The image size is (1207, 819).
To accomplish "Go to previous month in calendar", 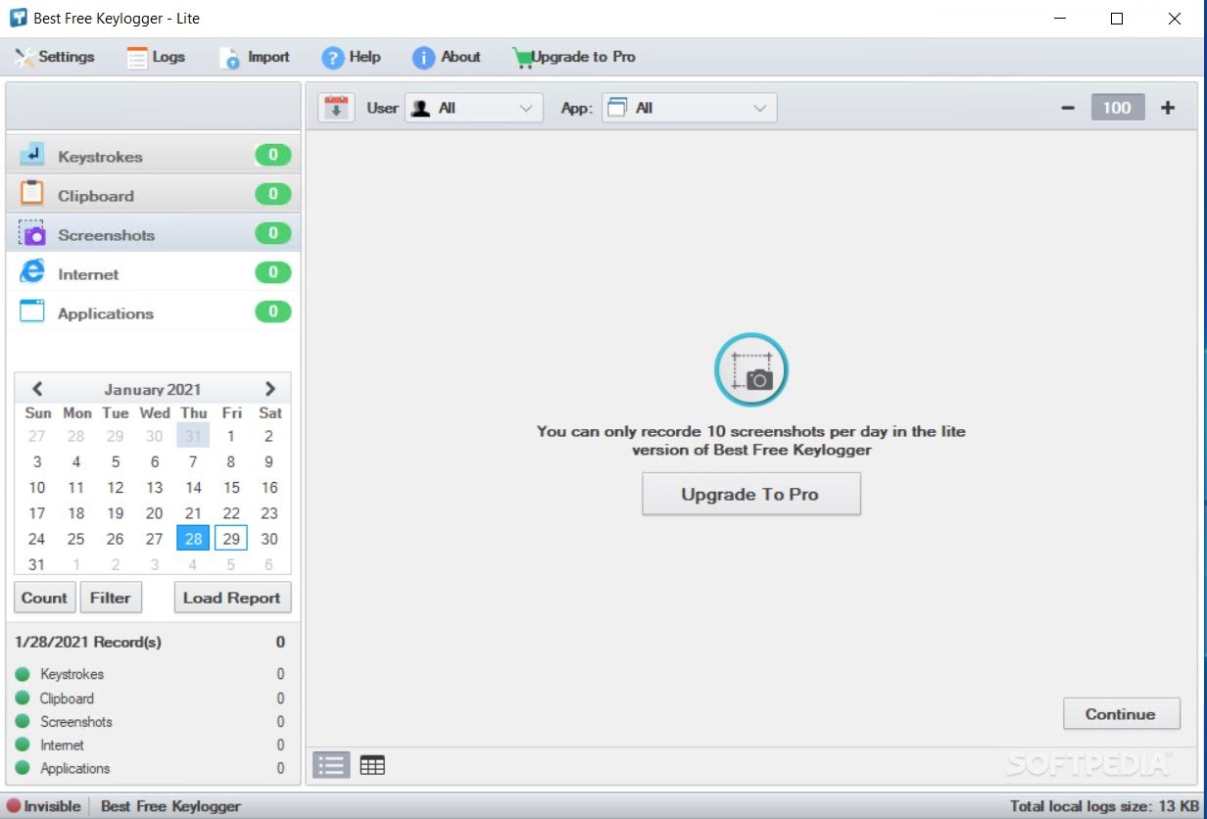I will click(x=37, y=389).
